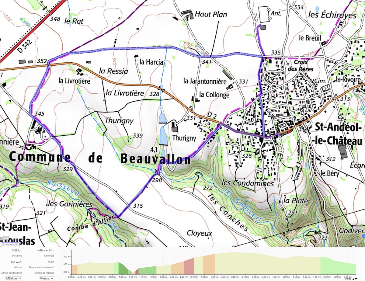The image size is (365, 281).
Task: Click the Cloyeux map label
Action: [200, 233]
